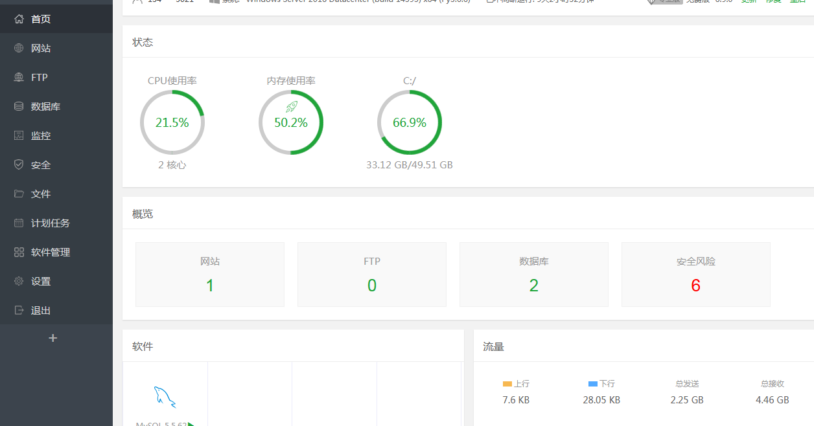Image resolution: width=814 pixels, height=426 pixels.
Task: Click the CPU使用率 21.5% gauge
Action: point(172,122)
